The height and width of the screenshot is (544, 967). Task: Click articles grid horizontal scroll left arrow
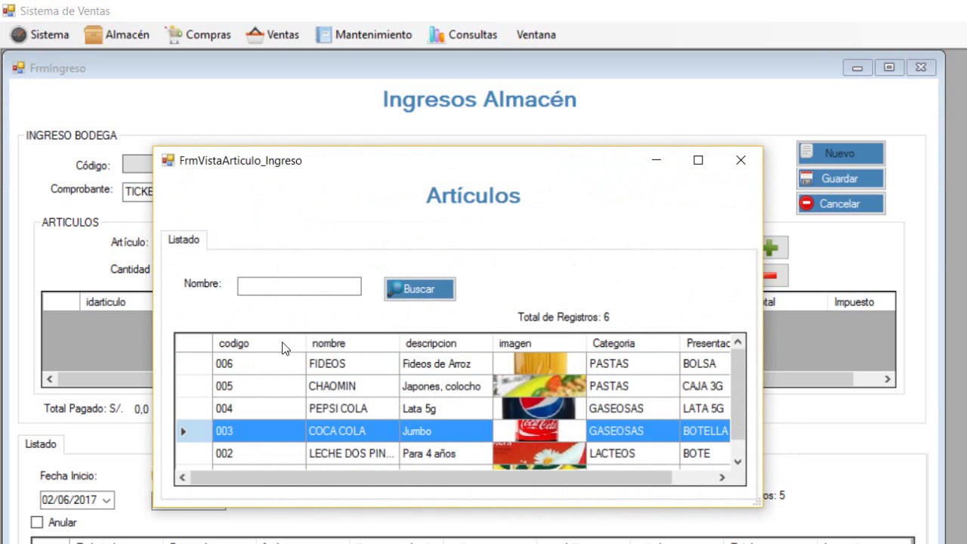(x=182, y=477)
